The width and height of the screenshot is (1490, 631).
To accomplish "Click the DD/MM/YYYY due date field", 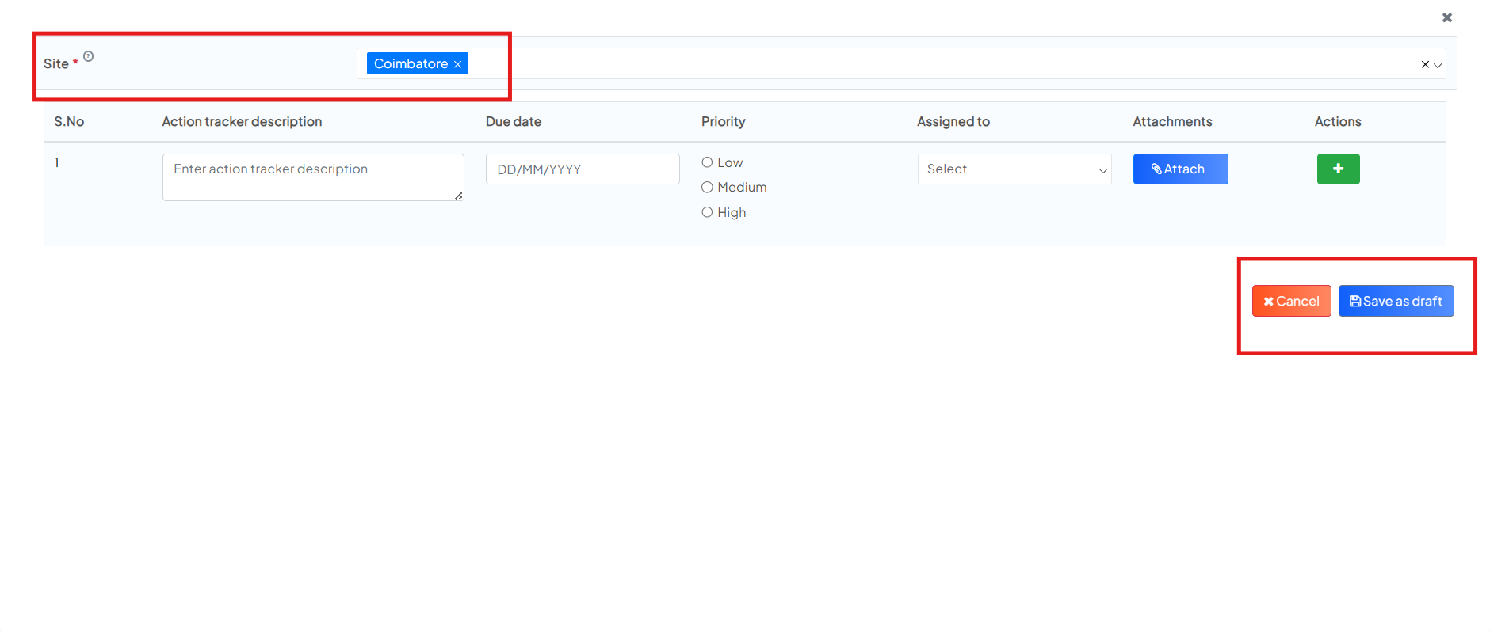I will [582, 169].
